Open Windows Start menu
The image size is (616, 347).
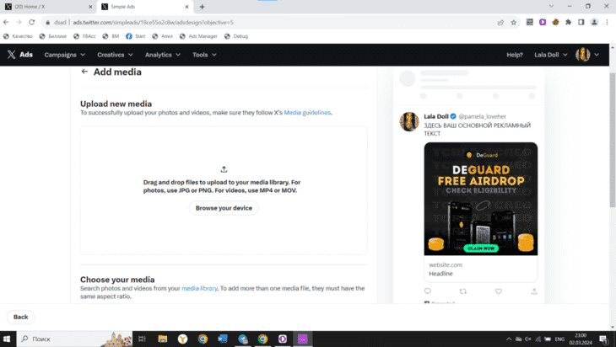(7, 339)
